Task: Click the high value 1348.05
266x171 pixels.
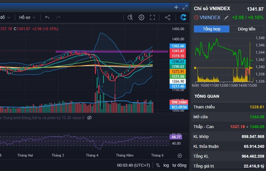Action: coord(257,127)
